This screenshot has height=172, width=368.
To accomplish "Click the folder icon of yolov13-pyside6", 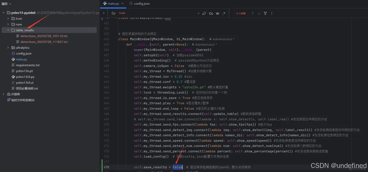I will point(9,13).
